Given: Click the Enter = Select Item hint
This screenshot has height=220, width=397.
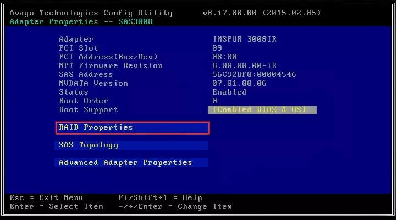Looking at the screenshot, I should [56, 207].
